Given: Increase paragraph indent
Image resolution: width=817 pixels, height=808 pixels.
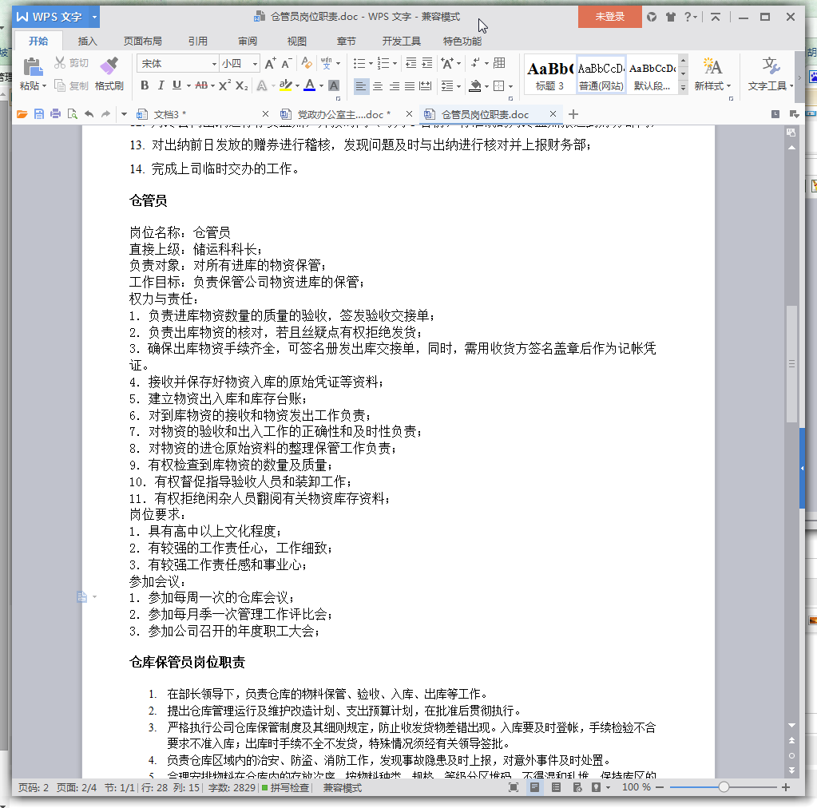Looking at the screenshot, I should [x=426, y=63].
